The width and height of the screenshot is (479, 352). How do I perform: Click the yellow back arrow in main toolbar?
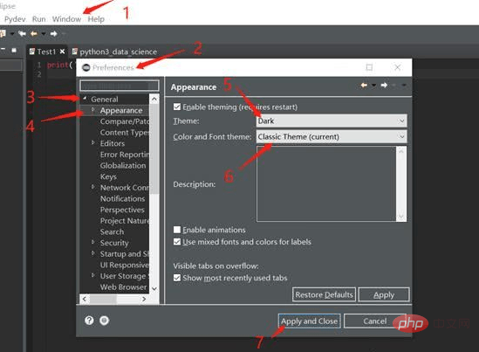tap(34, 33)
